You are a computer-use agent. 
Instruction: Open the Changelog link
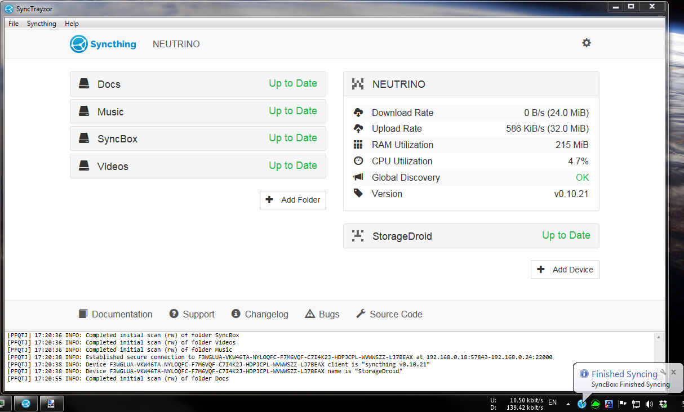coord(260,314)
